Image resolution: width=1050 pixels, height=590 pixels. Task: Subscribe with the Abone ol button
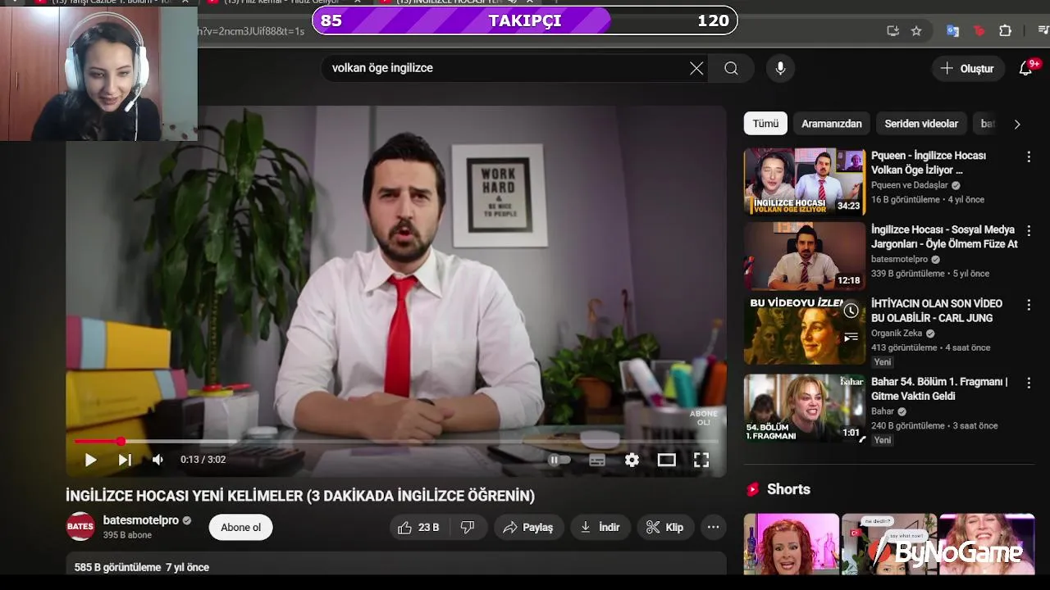coord(240,527)
